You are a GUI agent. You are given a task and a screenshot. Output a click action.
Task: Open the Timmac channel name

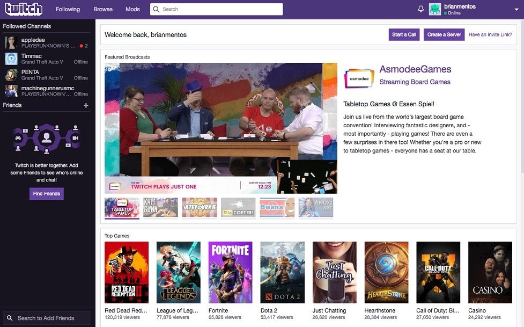32,56
